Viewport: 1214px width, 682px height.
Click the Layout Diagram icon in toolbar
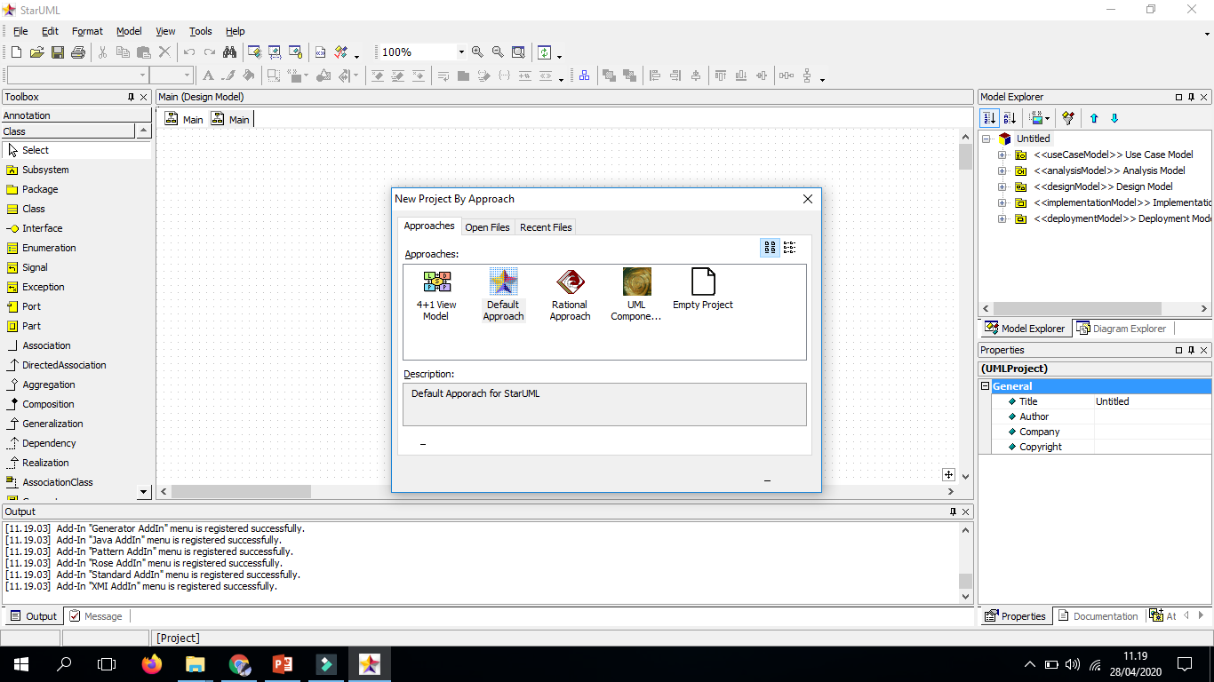(584, 75)
